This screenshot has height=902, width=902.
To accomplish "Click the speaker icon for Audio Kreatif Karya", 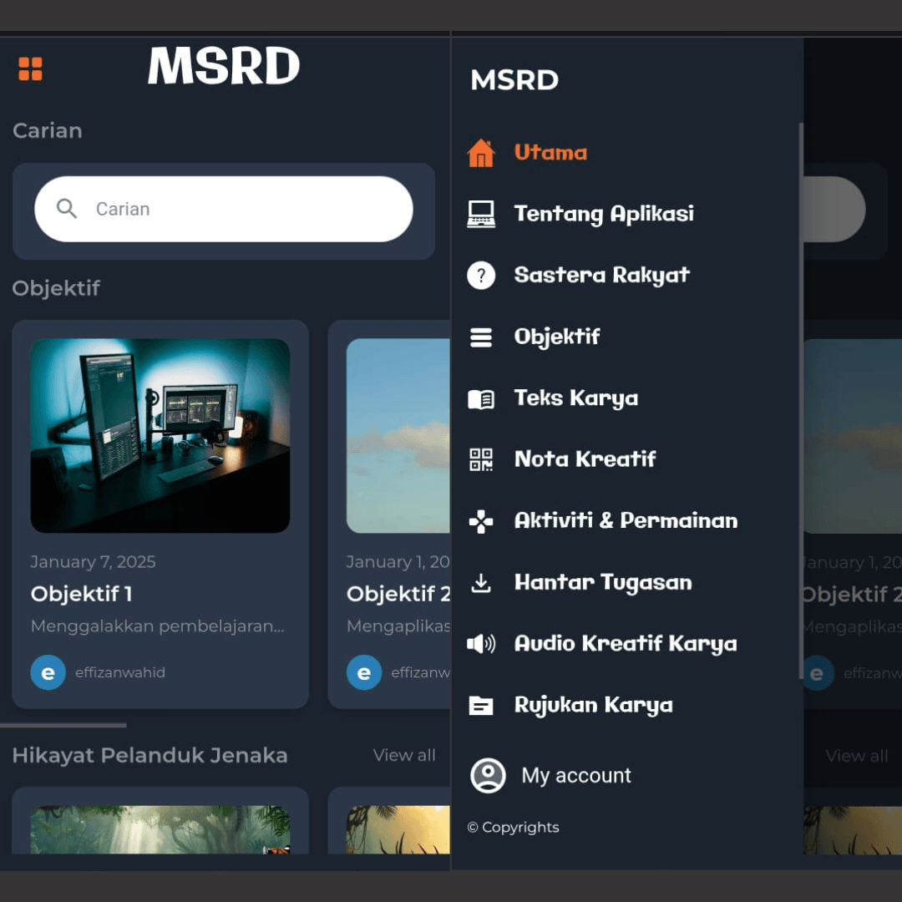I will coord(481,644).
